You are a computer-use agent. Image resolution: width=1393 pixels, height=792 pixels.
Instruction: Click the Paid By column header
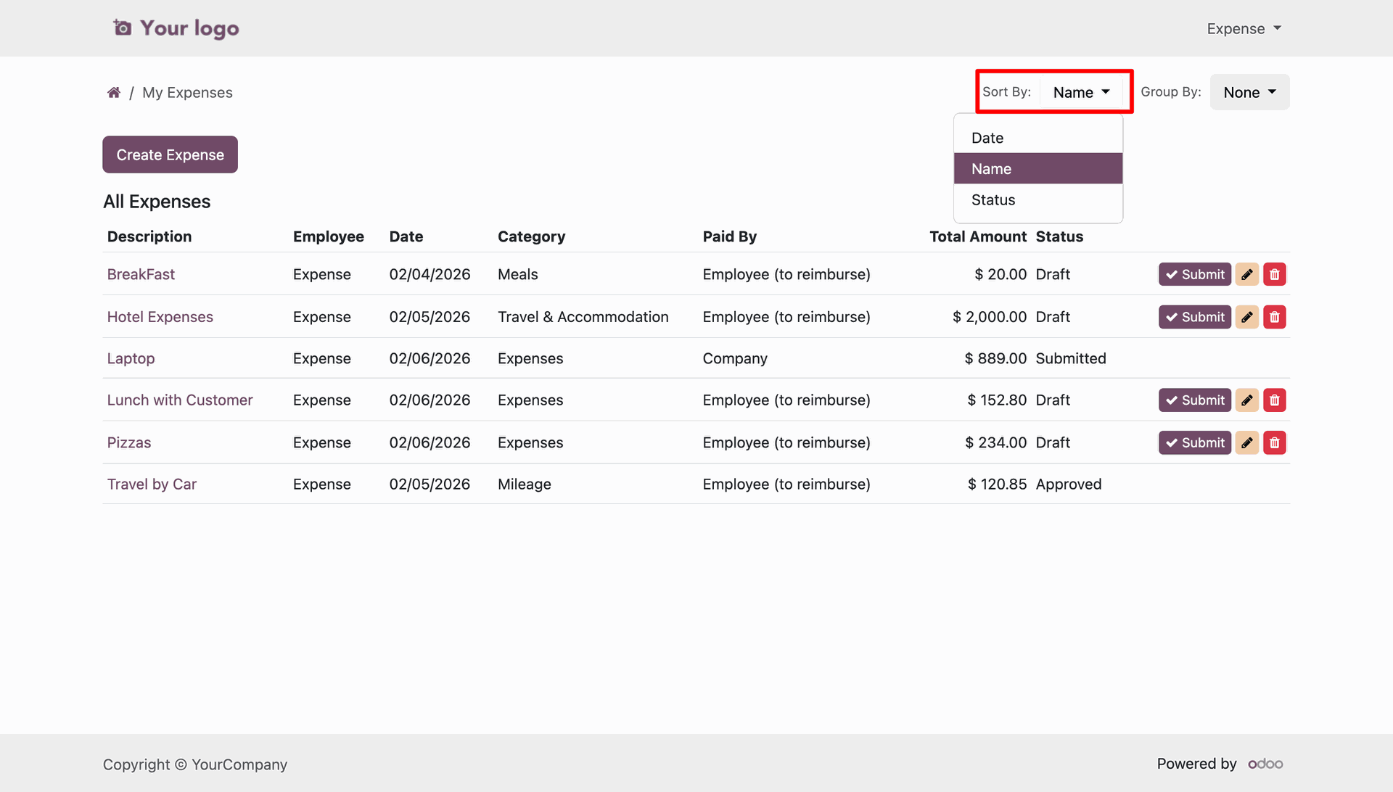point(729,236)
